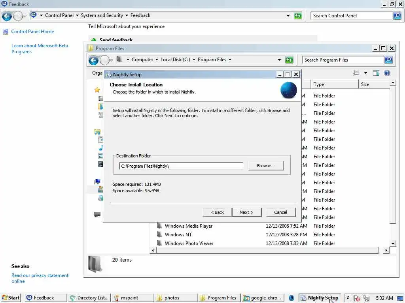405x303 pixels.
Task: Go back in Feedback control panel
Action: click(7, 16)
